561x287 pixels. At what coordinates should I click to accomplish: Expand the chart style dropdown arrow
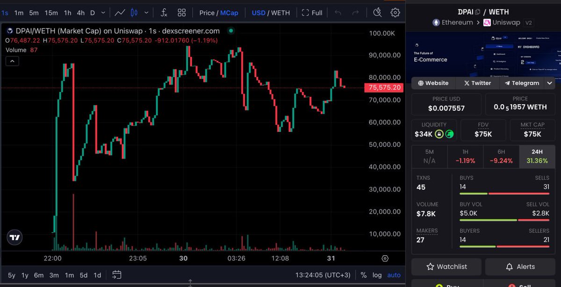(147, 13)
